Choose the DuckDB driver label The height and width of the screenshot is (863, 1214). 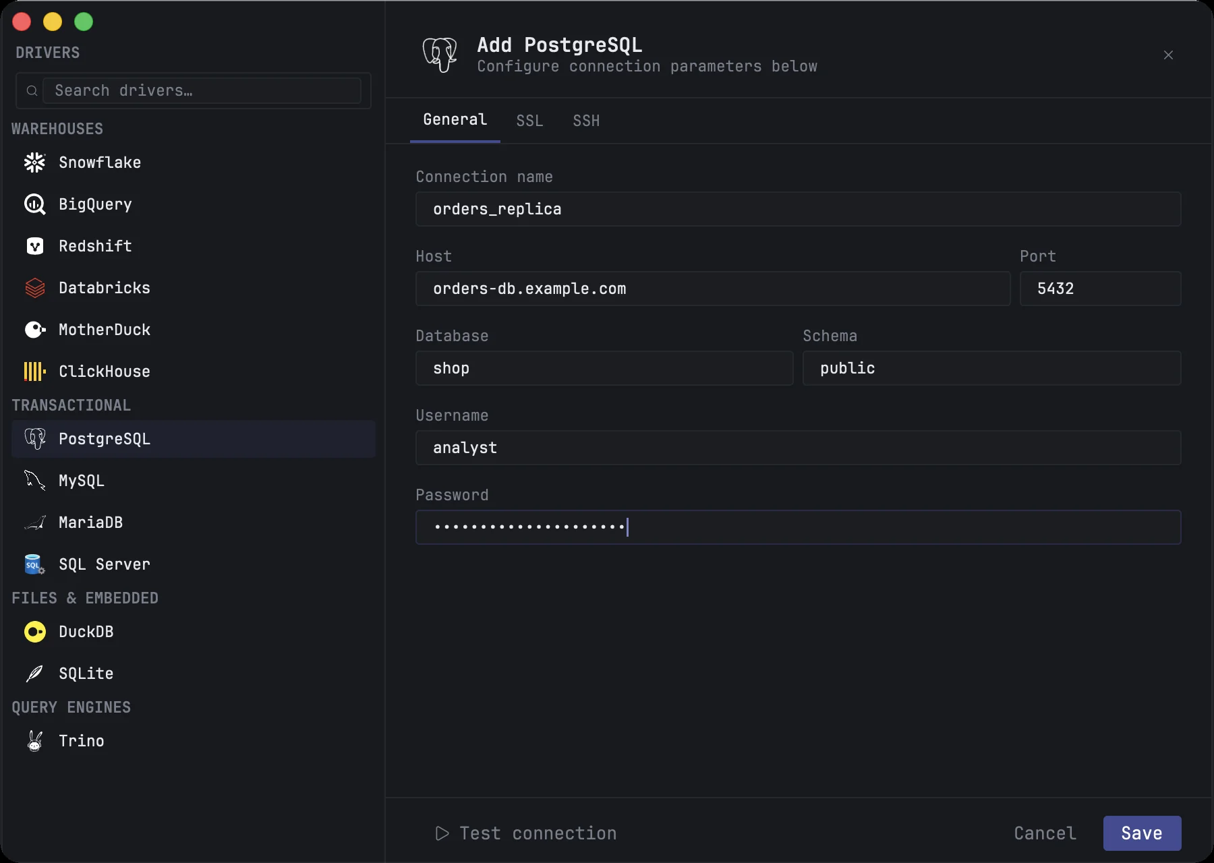coord(86,632)
